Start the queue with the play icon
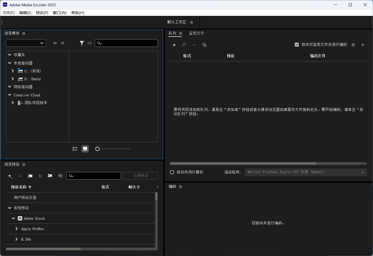The height and width of the screenshot is (256, 373). pyautogui.click(x=363, y=45)
